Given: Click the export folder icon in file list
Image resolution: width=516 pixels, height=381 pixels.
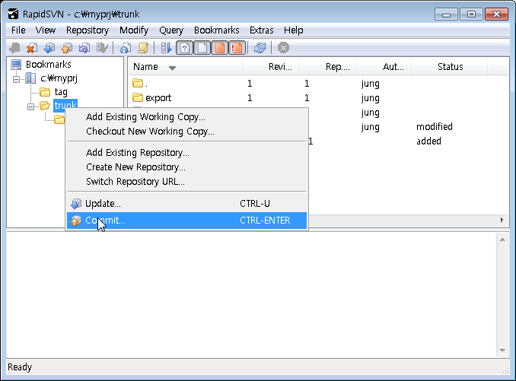Looking at the screenshot, I should (x=138, y=97).
